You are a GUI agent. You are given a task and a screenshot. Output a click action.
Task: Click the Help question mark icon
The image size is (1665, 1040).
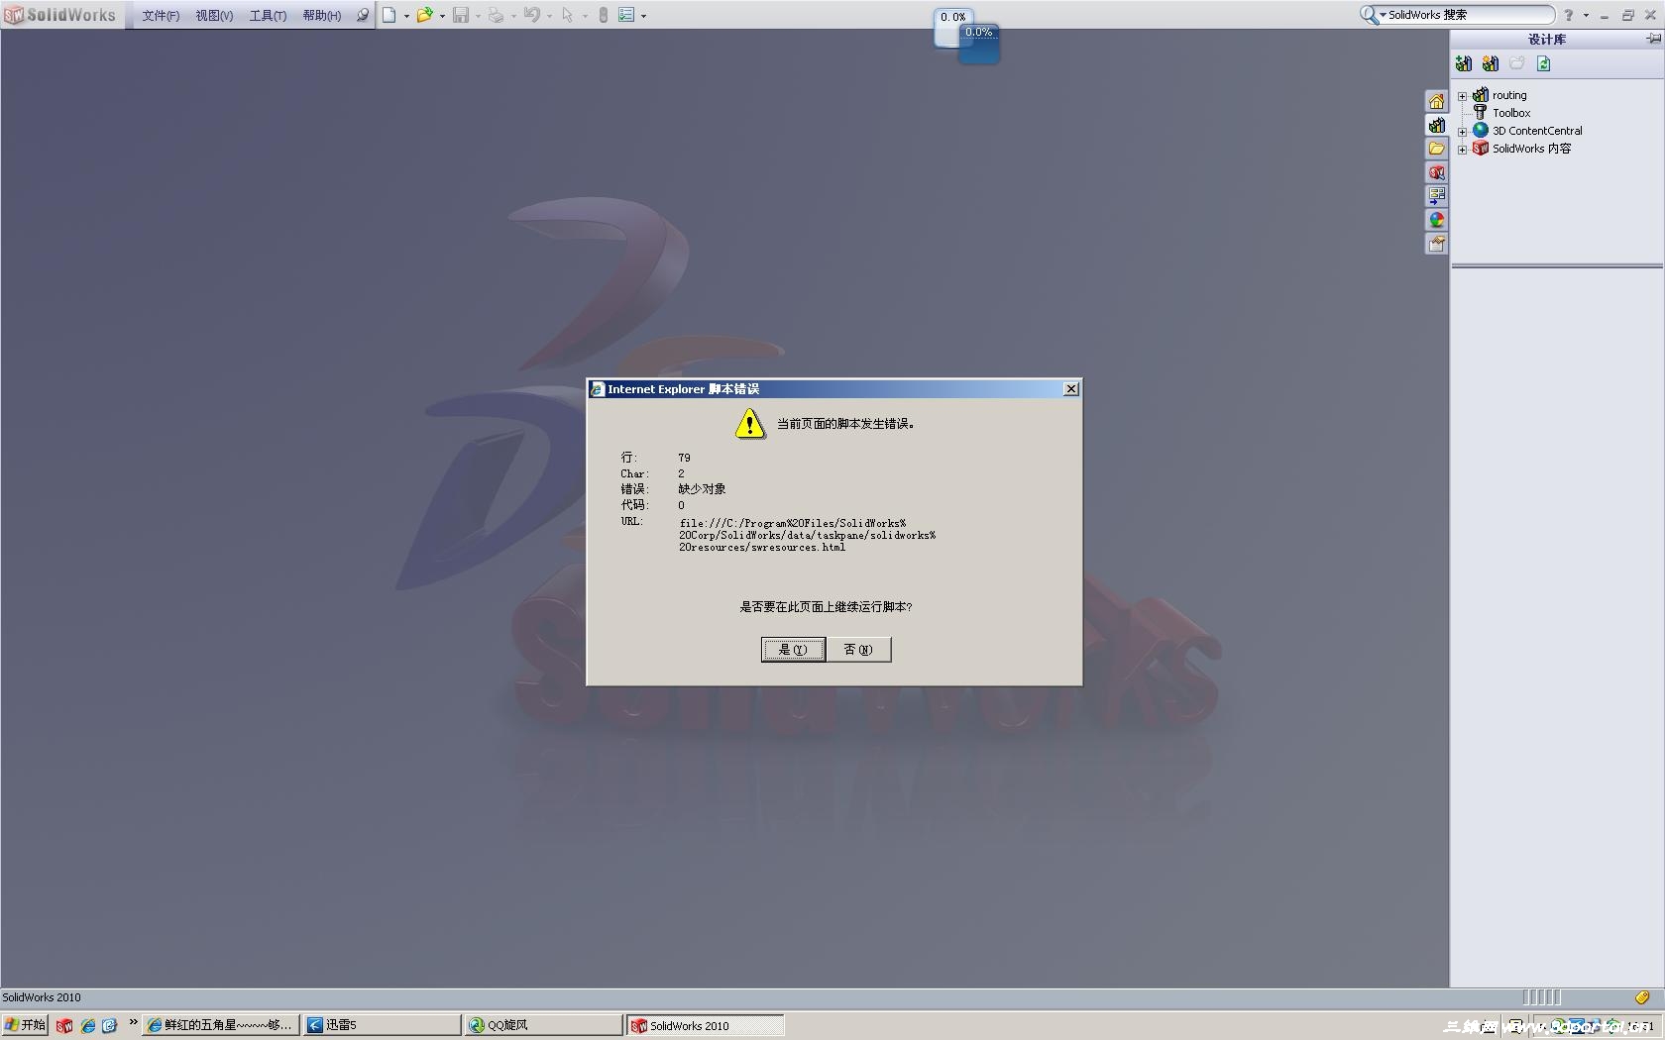(1568, 15)
